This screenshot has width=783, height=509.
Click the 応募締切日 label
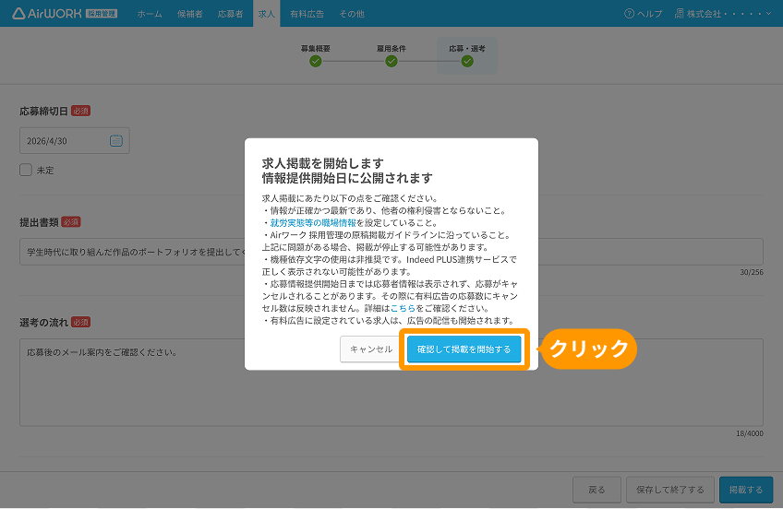point(43,111)
